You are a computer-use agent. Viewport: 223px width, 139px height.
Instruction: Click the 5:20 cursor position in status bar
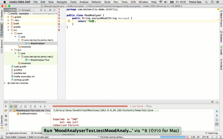[x=193, y=137]
